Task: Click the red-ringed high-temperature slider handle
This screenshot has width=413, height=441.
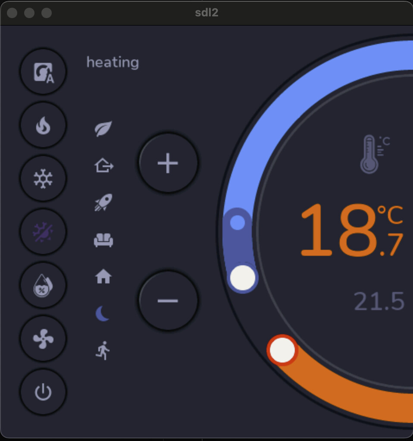Action: (282, 350)
